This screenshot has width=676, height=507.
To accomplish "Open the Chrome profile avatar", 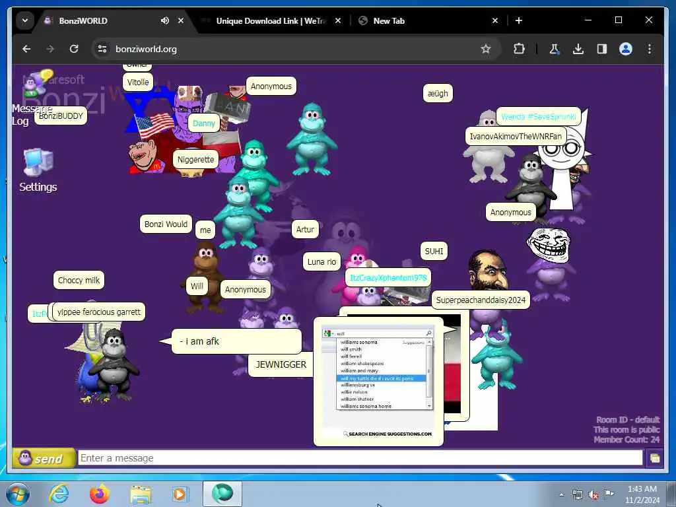I will pos(626,49).
